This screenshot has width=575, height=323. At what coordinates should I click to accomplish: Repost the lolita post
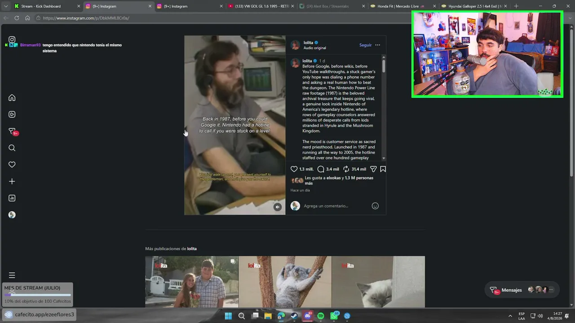(346, 169)
